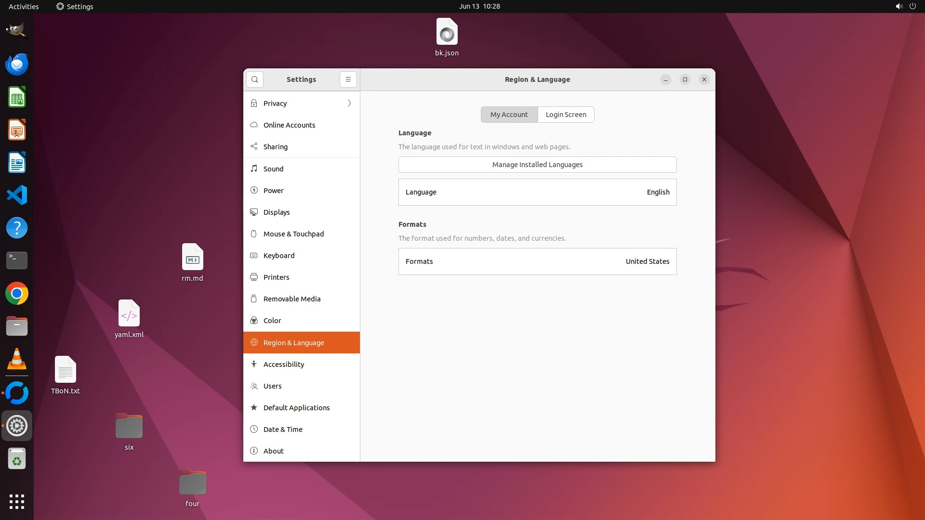Open the Formats row showing United States

tap(537, 261)
